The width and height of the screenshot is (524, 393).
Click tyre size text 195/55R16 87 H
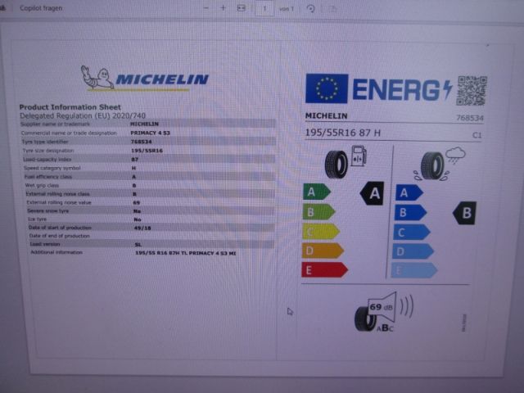tap(342, 133)
